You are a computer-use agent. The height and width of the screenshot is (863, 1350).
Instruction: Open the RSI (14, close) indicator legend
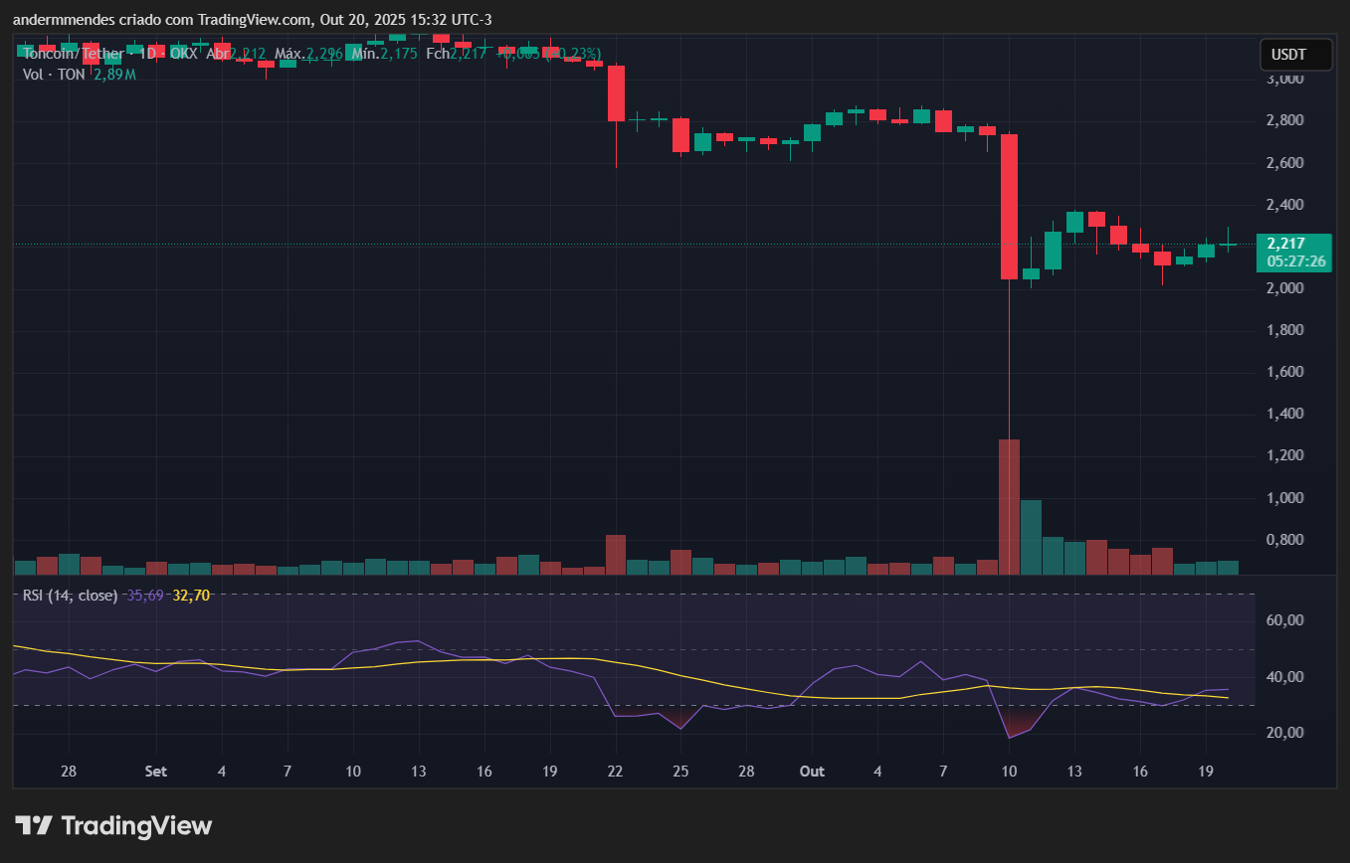point(70,596)
